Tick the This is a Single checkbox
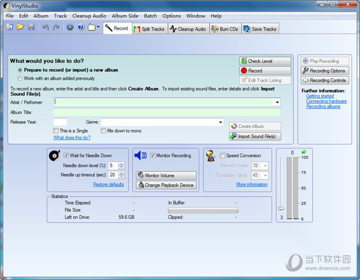The width and height of the screenshot is (360, 280). tap(56, 131)
